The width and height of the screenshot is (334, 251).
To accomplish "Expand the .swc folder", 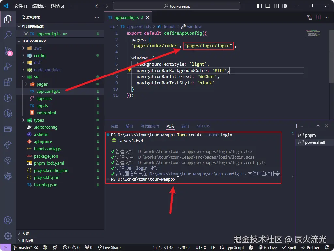I will tap(23, 48).
